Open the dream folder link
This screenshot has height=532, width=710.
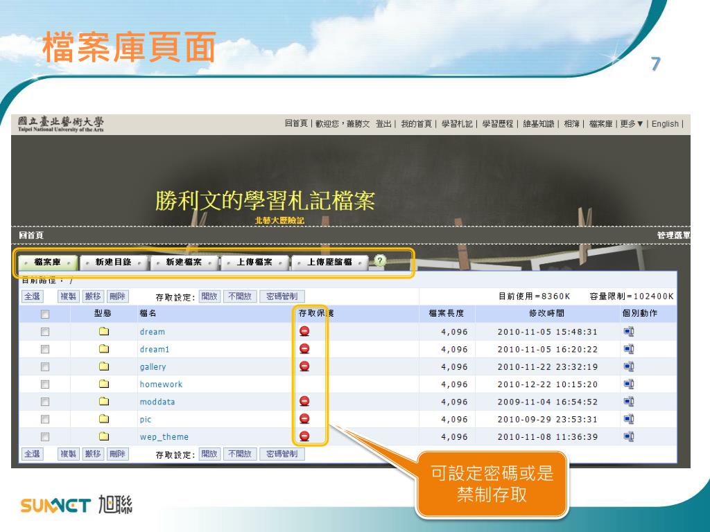click(x=152, y=332)
